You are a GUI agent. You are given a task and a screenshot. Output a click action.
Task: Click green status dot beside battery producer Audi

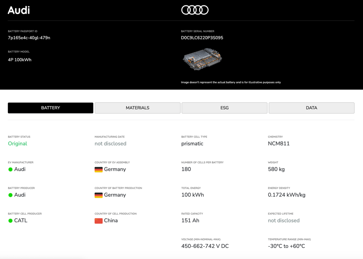(10, 195)
